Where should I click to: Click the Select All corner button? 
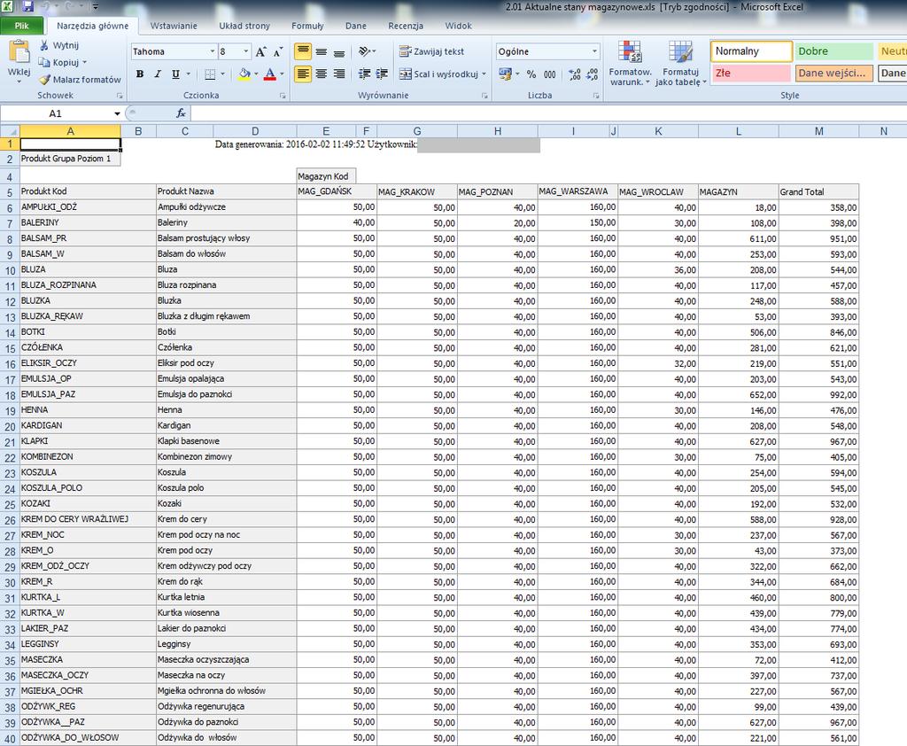[10, 131]
